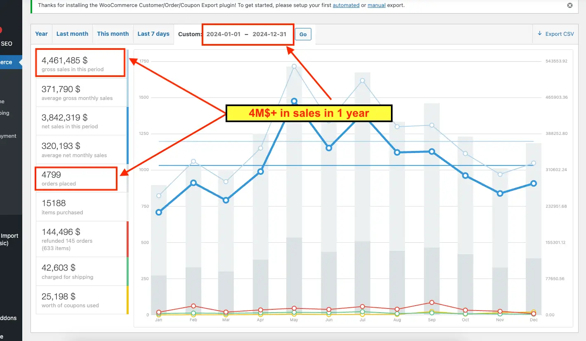This screenshot has height=341, width=586.
Task: Select the October net sales data point
Action: [x=466, y=176]
